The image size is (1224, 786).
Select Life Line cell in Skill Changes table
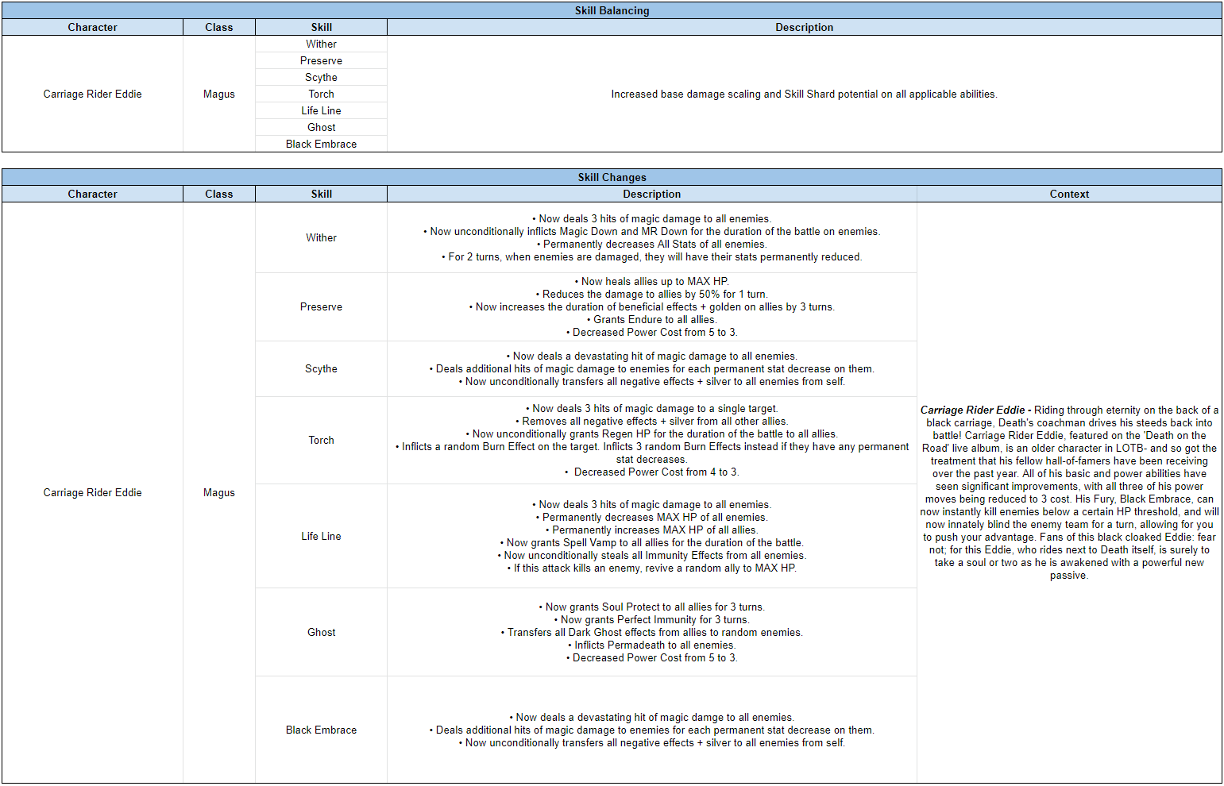point(321,536)
